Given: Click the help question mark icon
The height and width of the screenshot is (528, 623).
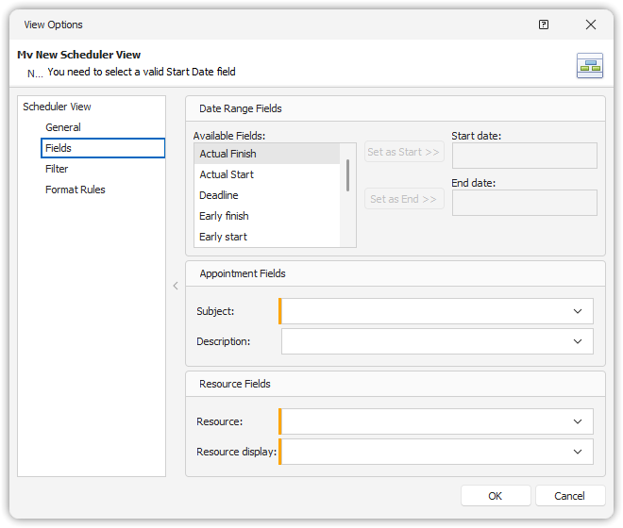Looking at the screenshot, I should coord(544,25).
